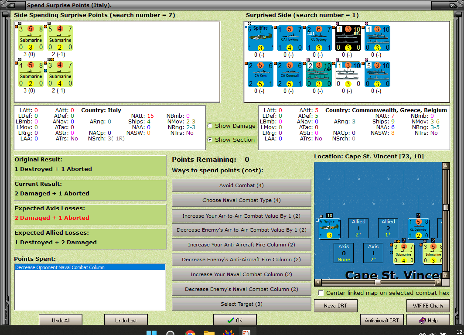
Task: Select the Spitfire counter in Surprised Side panel
Action: [260, 38]
